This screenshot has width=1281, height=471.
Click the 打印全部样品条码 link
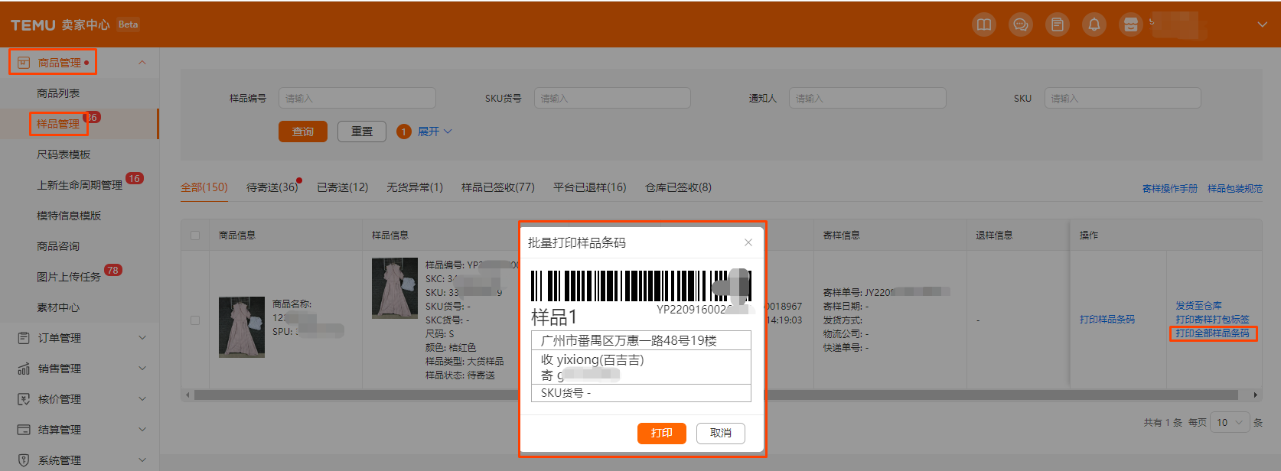(x=1212, y=333)
